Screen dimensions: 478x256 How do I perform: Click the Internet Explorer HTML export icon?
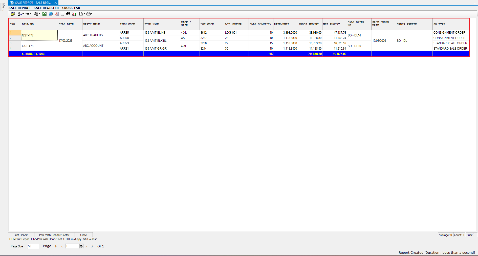coord(51,14)
